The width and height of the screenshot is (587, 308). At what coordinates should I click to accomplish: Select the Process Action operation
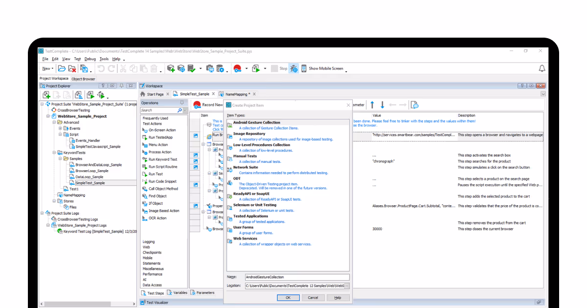pyautogui.click(x=157, y=152)
